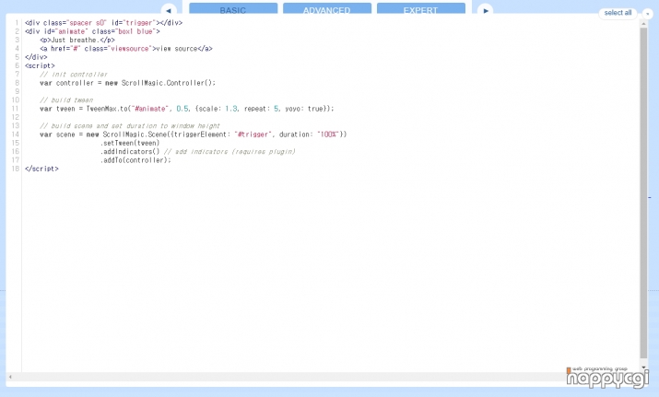This screenshot has height=397, width=659.
Task: Click the 'var tween = TweenMax.to' line
Action: click(186, 109)
